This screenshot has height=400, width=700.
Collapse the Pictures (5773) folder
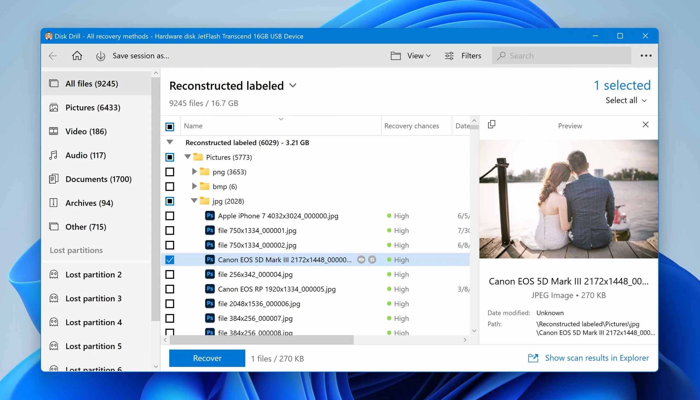[x=188, y=157]
